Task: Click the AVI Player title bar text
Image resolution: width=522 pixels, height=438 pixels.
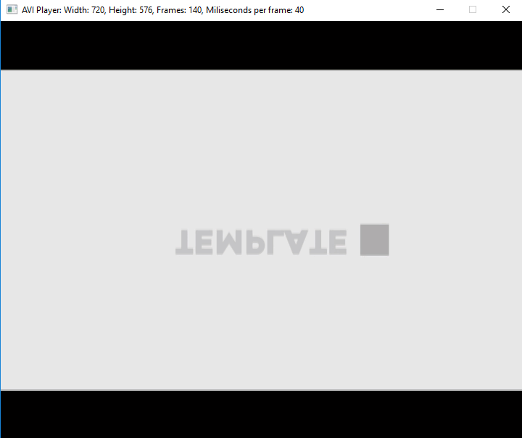Action: click(163, 10)
